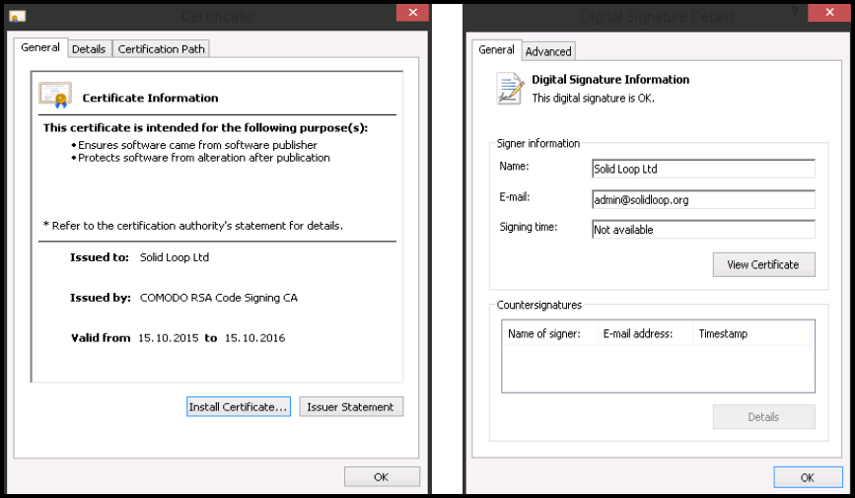Switch to the Details tab in Certificate window
Viewport: 855px width, 498px height.
[89, 49]
